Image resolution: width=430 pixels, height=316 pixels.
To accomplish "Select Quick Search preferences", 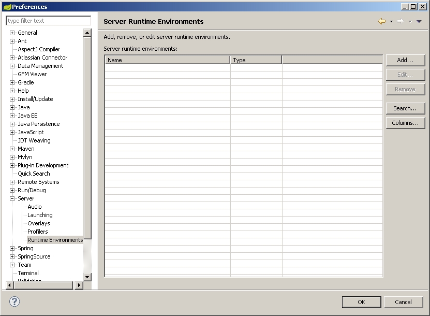I will 34,174.
